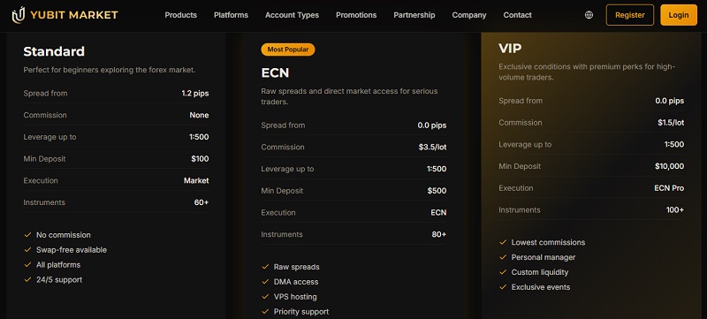Click the ECN Pro execution value
This screenshot has height=319, width=707.
tap(669, 188)
